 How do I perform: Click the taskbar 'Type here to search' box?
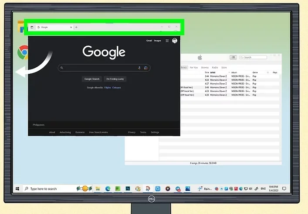(x=58, y=189)
